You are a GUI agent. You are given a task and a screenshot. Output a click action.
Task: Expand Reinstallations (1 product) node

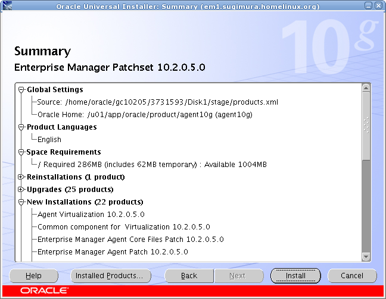pyautogui.click(x=21, y=177)
